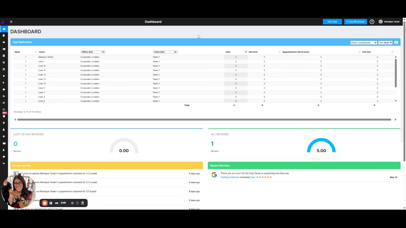Viewport: 406px width, 228px height.
Task: Open the app logo at top-left
Action: (4, 22)
